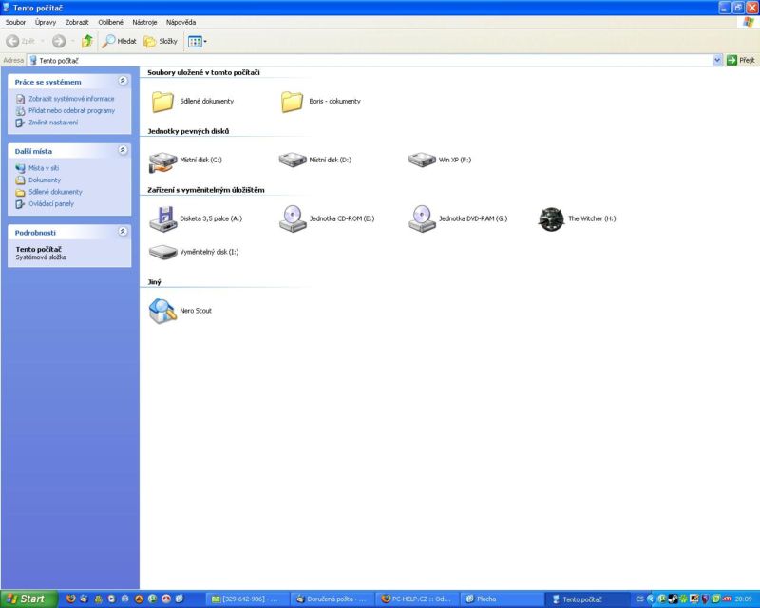
Task: Open Nero Scout icon
Action: coord(162,310)
